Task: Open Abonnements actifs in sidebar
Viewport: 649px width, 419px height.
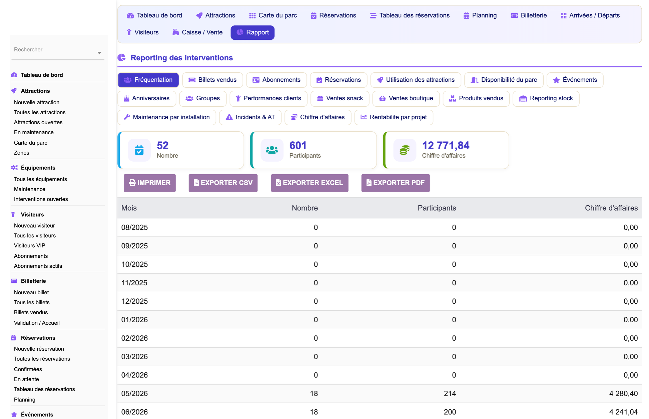Action: tap(38, 266)
